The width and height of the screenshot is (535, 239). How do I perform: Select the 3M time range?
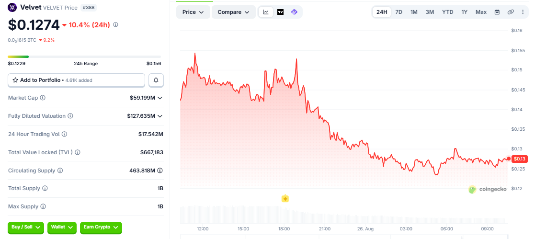(430, 12)
